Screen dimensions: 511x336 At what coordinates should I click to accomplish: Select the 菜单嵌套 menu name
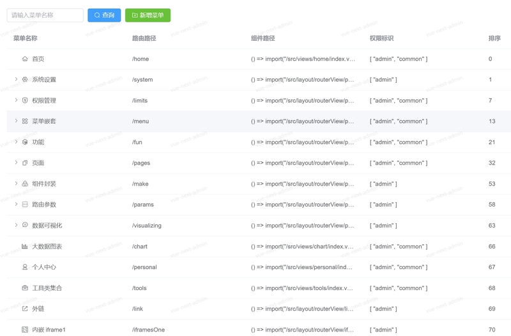point(44,121)
